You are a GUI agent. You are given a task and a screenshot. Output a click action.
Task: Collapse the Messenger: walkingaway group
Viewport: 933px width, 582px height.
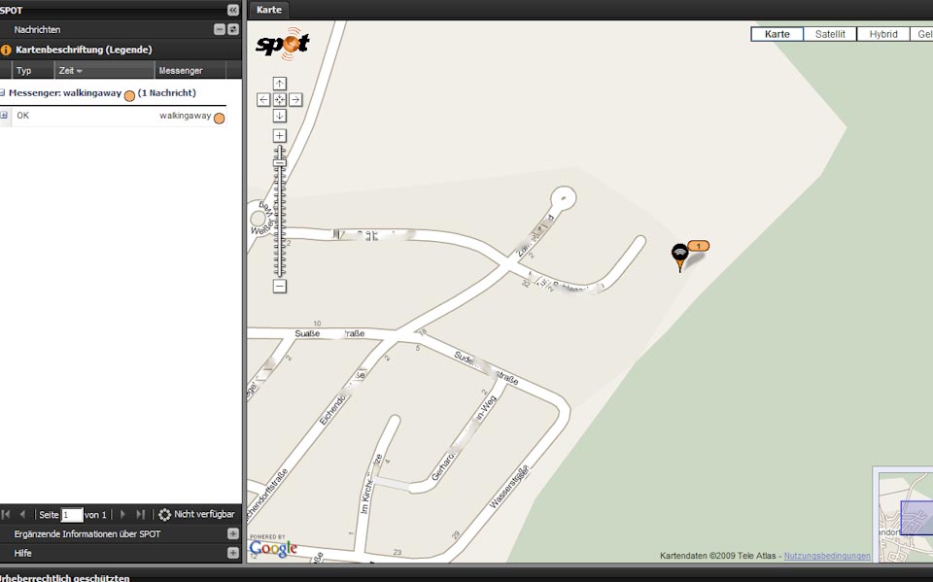click(x=2, y=93)
